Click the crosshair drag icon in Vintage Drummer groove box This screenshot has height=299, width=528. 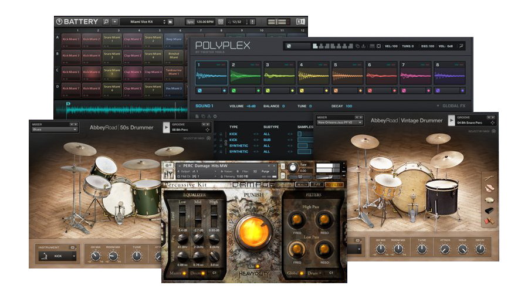[493, 123]
